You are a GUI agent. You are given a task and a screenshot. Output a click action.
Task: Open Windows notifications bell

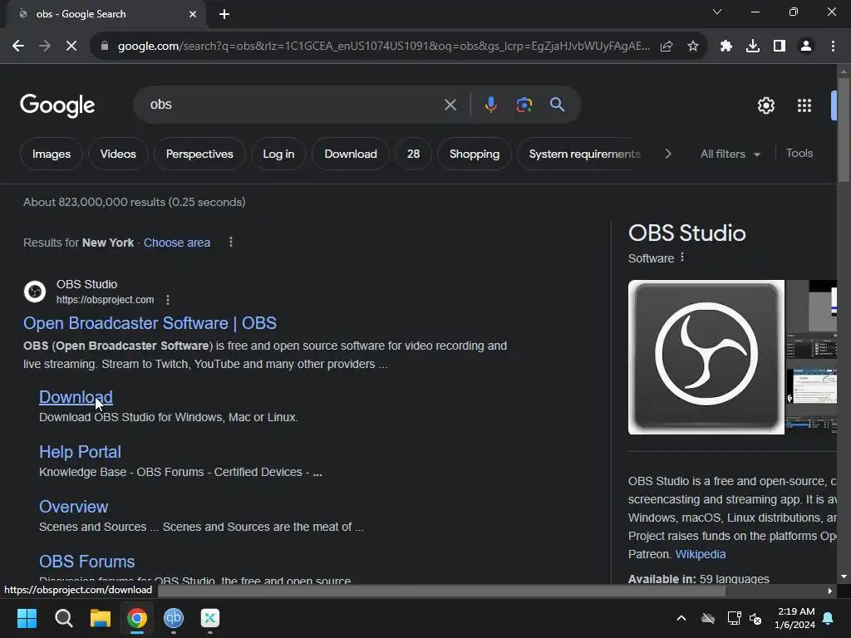(829, 618)
